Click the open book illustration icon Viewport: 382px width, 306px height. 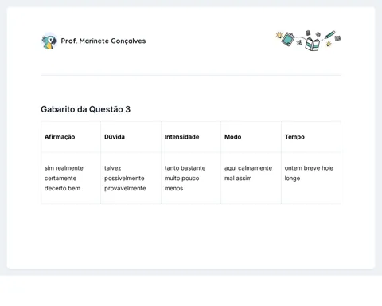click(x=312, y=44)
